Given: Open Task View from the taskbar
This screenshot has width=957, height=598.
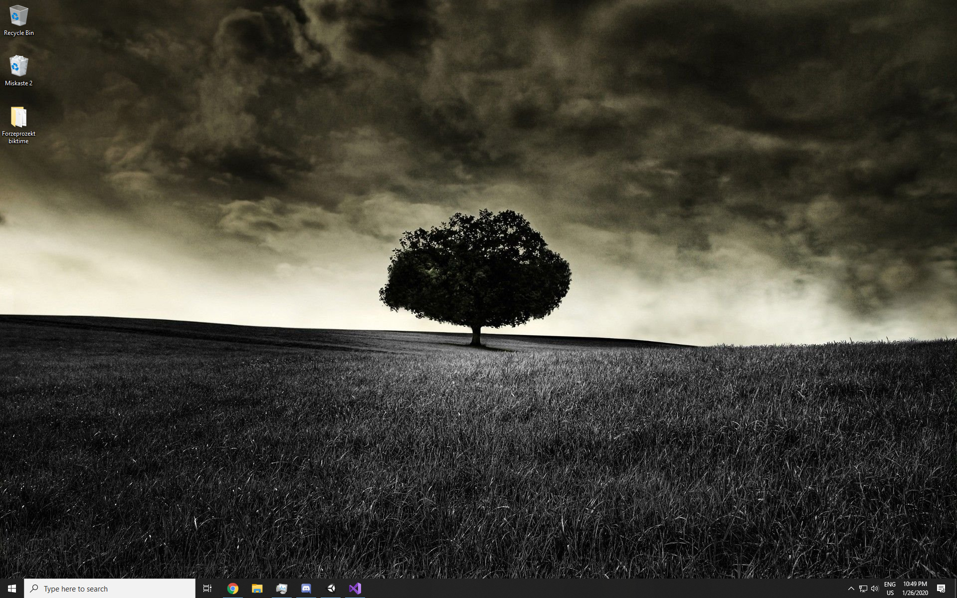Looking at the screenshot, I should 207,589.
